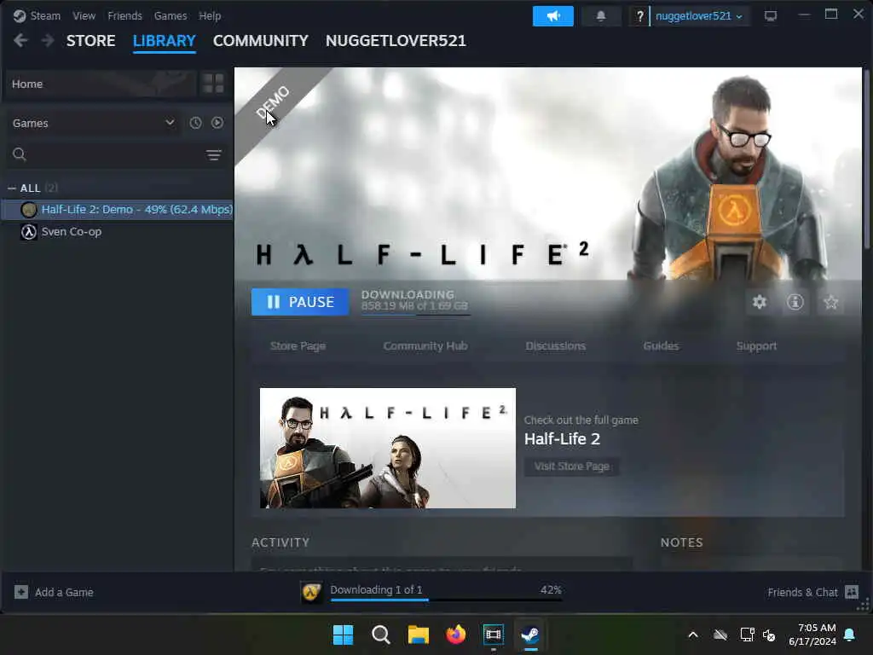This screenshot has width=873, height=655.
Task: Open the Support link
Action: 756,346
